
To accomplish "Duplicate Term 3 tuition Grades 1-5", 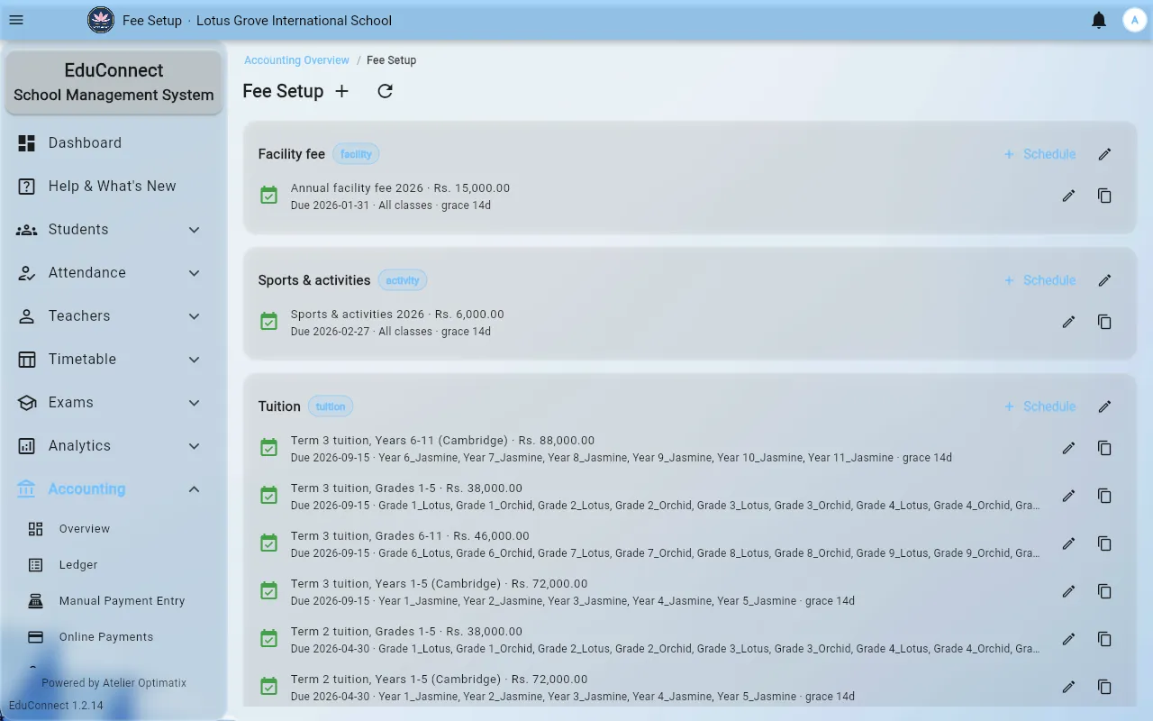I will (1104, 496).
